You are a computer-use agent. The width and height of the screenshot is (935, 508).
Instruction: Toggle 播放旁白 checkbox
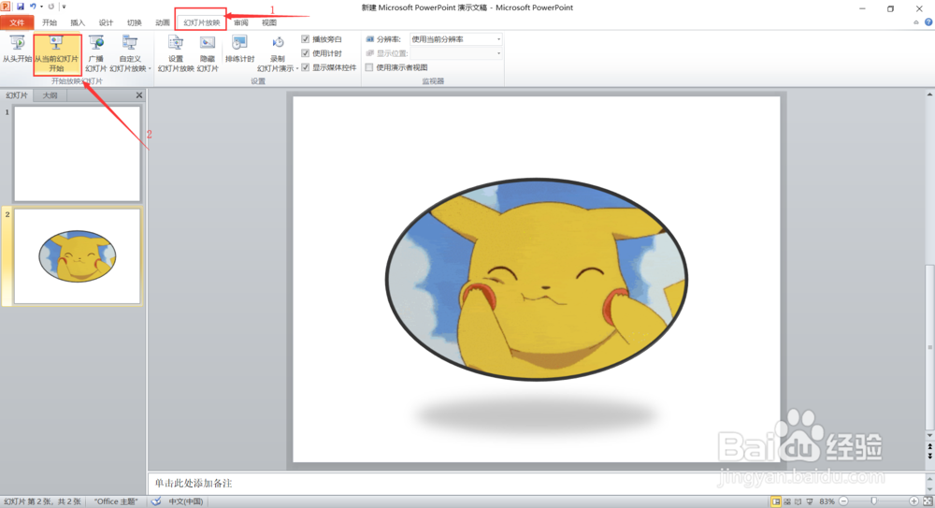(x=306, y=39)
